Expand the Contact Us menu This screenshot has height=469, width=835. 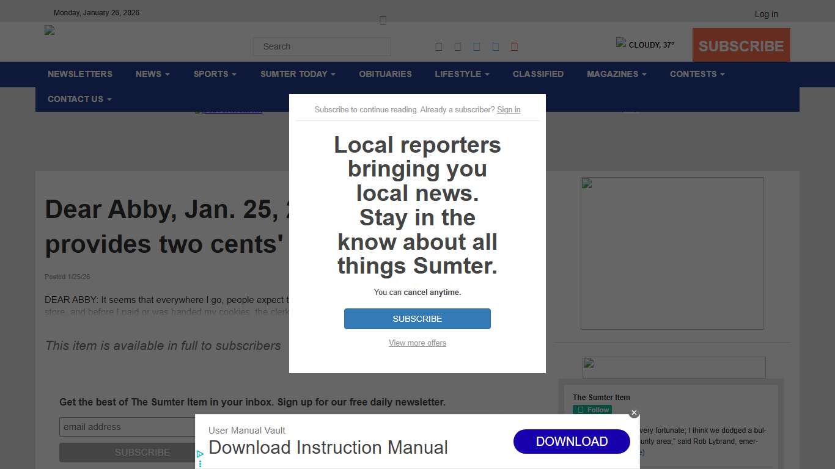tap(79, 99)
